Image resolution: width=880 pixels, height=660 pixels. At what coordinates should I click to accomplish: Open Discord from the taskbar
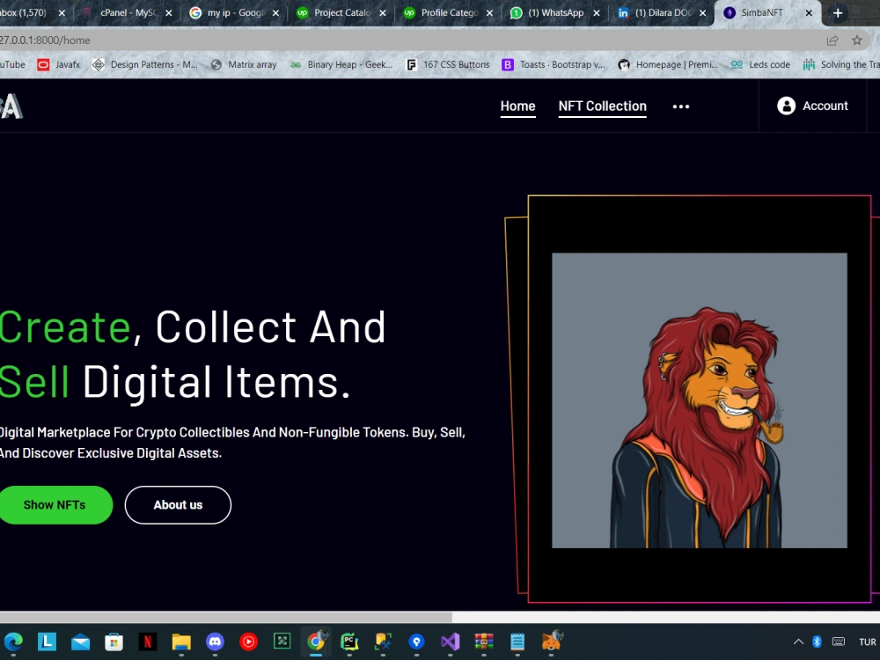pos(215,641)
